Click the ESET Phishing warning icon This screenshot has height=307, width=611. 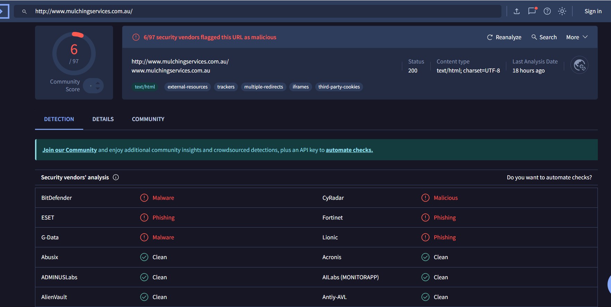click(x=144, y=218)
